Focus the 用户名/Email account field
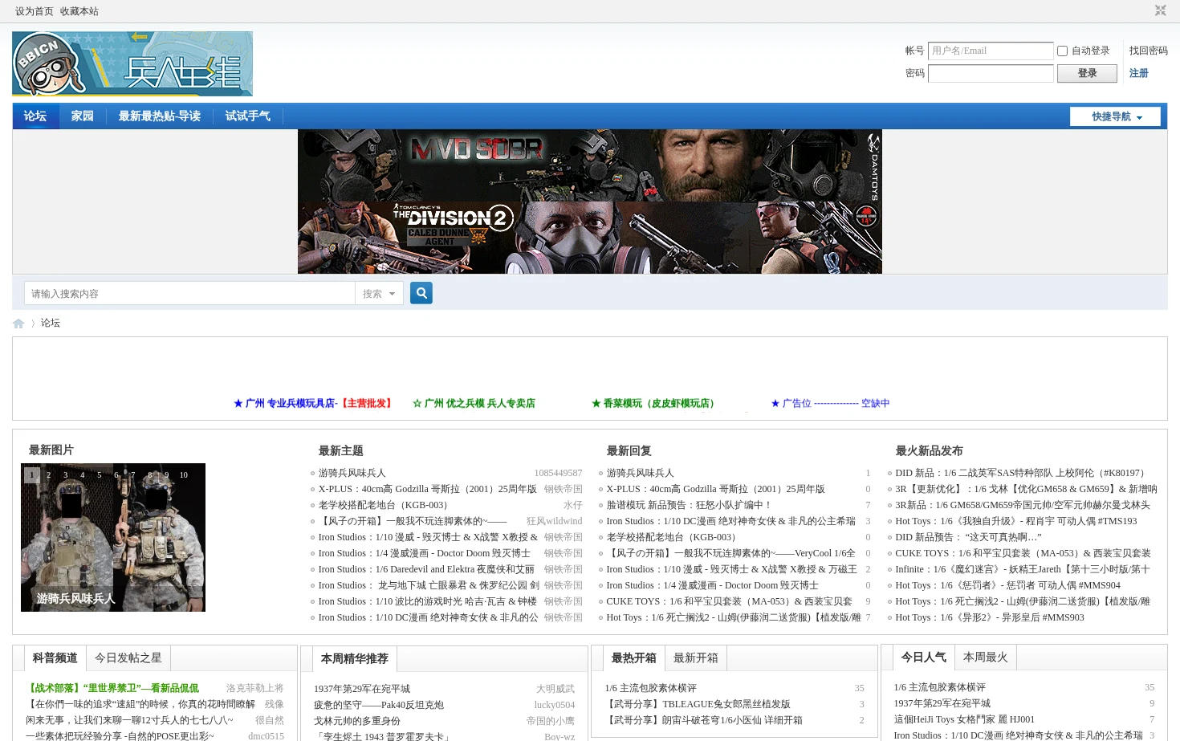This screenshot has width=1180, height=741. click(x=991, y=51)
